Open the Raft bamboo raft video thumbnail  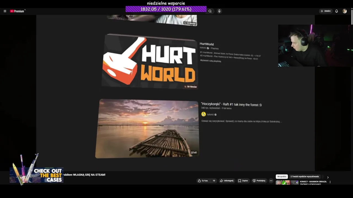[147, 128]
